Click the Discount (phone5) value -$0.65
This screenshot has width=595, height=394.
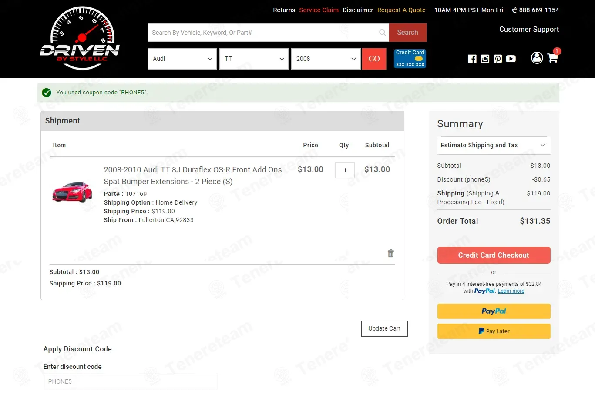coord(541,179)
